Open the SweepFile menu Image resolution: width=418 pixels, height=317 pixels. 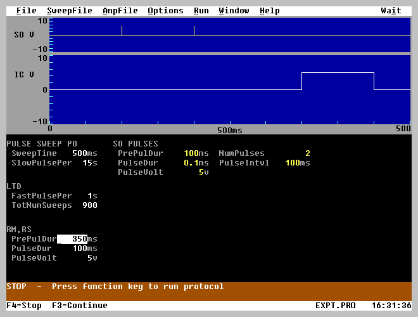(x=69, y=11)
